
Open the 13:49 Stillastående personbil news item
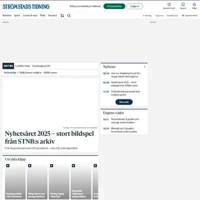pyautogui.click(x=124, y=93)
